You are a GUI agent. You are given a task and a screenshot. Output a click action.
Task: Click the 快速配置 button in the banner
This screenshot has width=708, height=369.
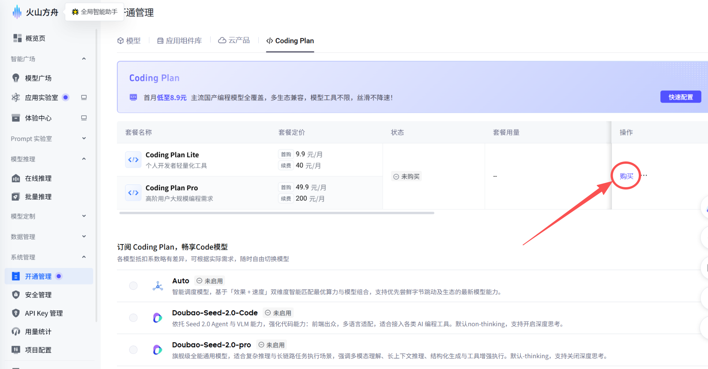[681, 97]
